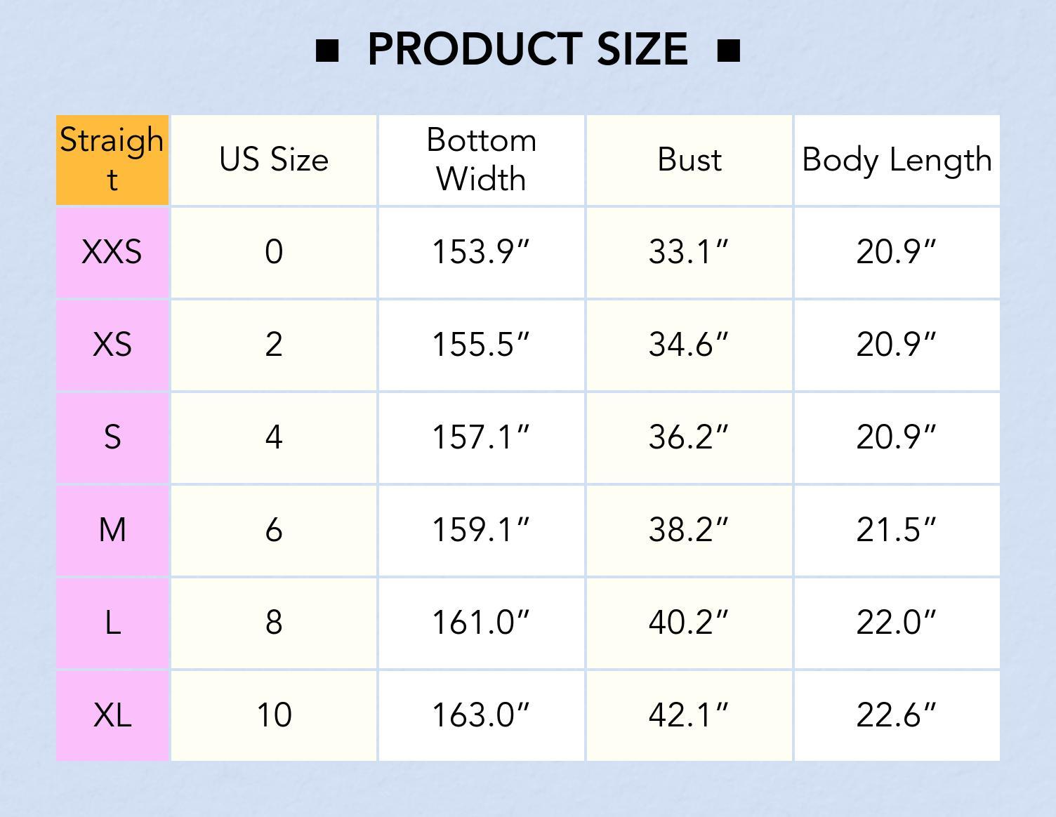Select the pink XXS size cell
Image resolution: width=1056 pixels, height=817 pixels.
tap(112, 252)
